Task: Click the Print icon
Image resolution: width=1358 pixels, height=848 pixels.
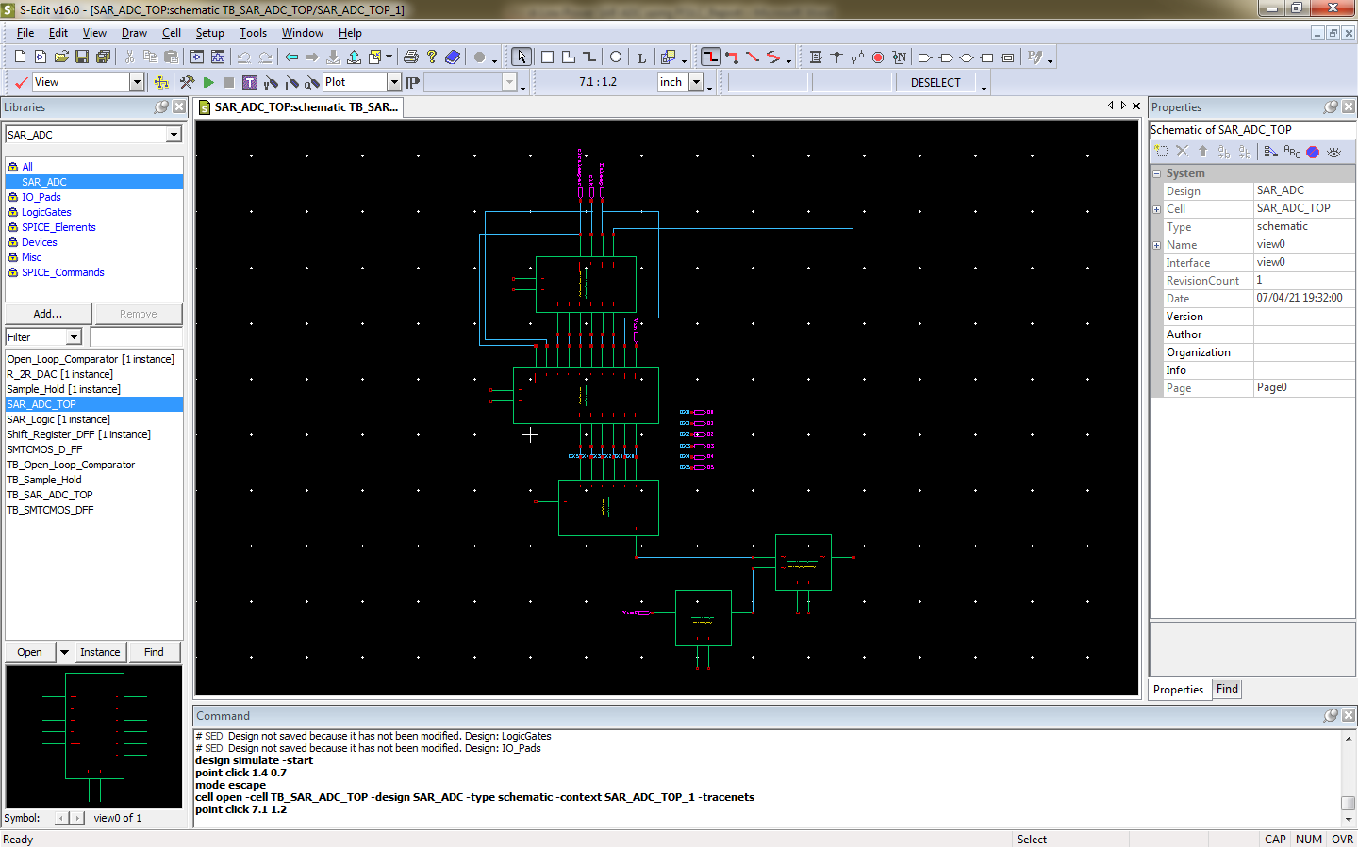Action: click(411, 57)
